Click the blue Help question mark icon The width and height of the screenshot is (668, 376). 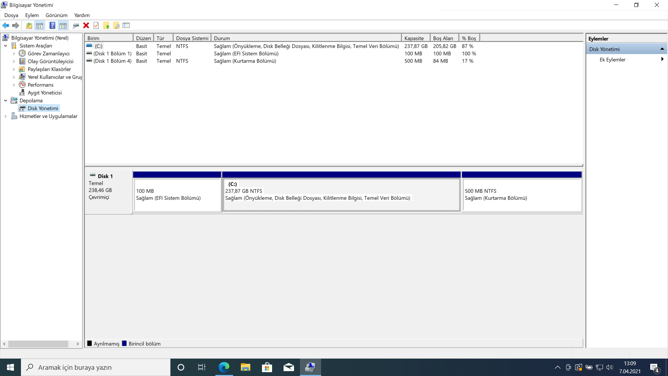click(52, 25)
